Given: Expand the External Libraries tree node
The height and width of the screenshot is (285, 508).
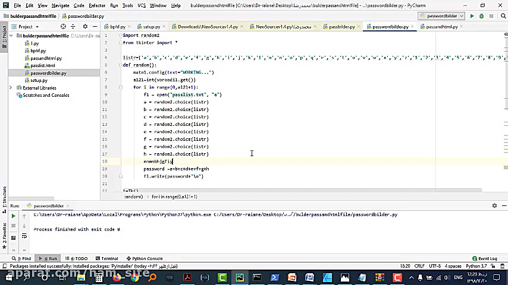Looking at the screenshot, I should 11,88.
